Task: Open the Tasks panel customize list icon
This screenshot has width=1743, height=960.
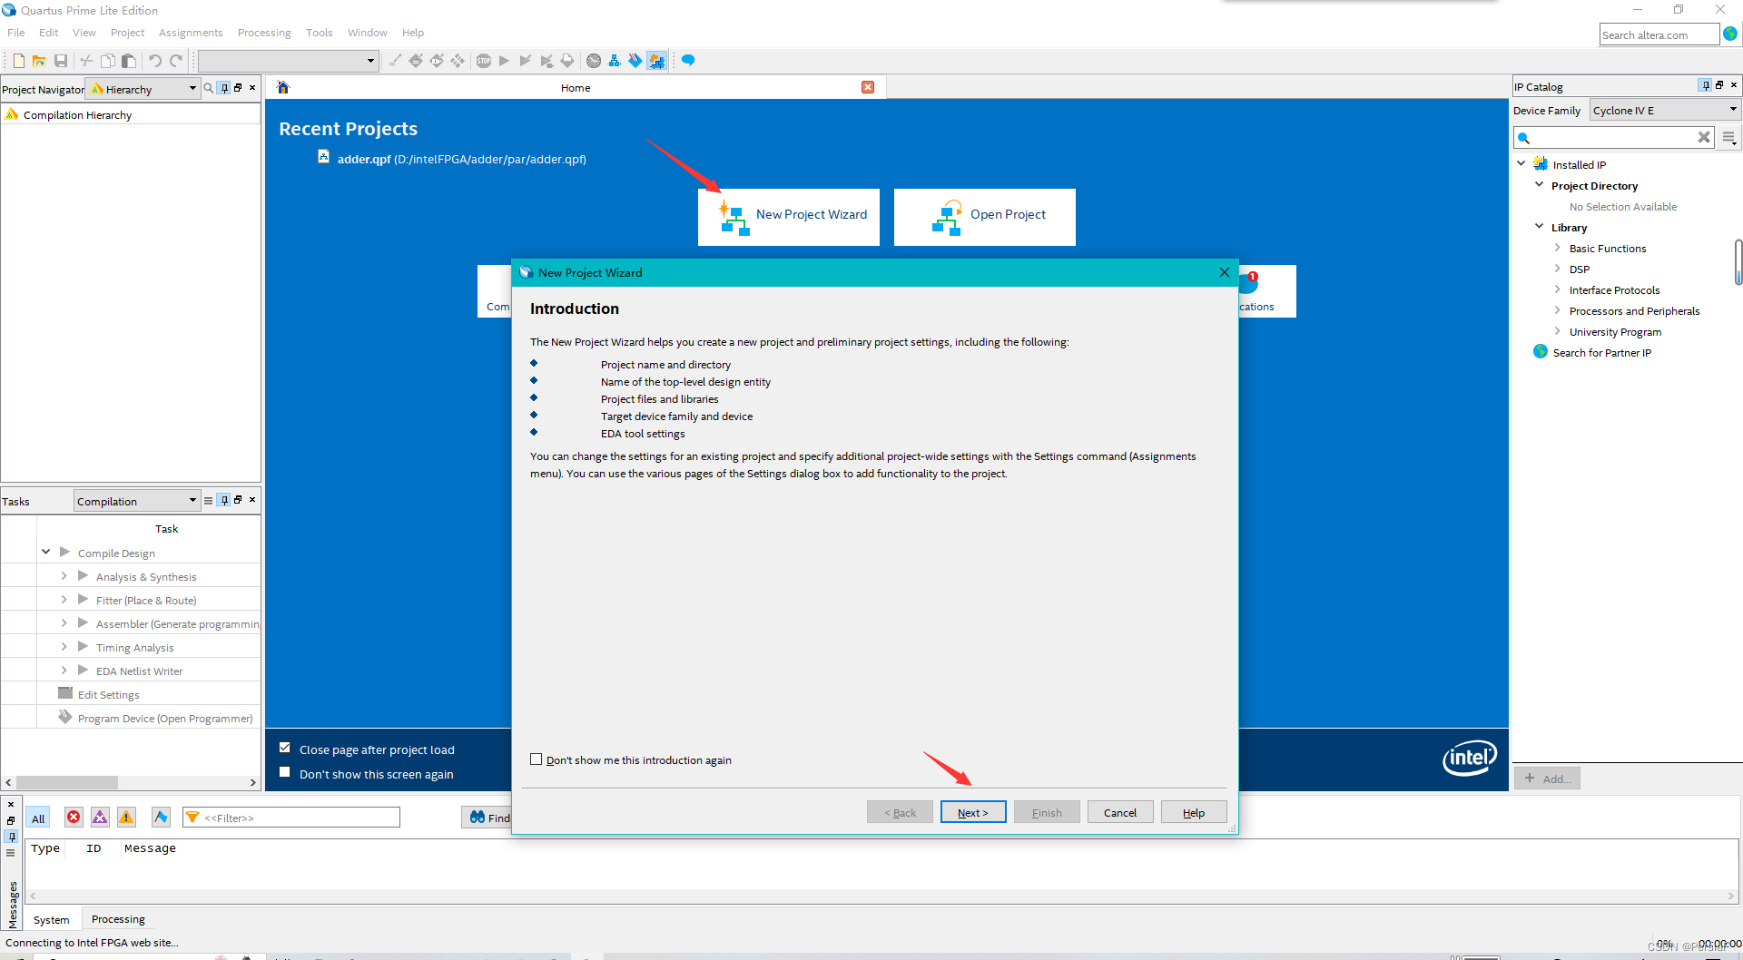Action: pos(208,500)
